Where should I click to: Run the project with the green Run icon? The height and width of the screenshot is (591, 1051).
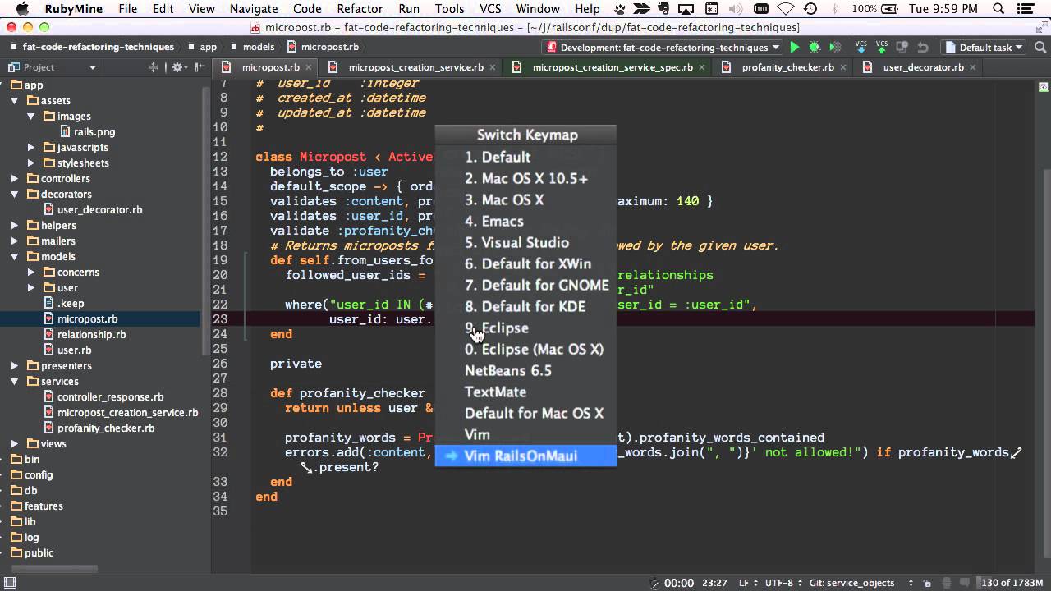tap(794, 48)
